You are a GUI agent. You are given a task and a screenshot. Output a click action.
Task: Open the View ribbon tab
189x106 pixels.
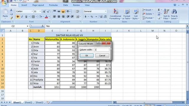87,5
